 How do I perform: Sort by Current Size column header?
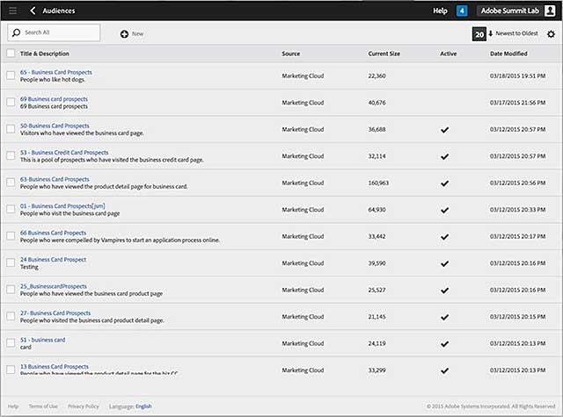tap(384, 54)
